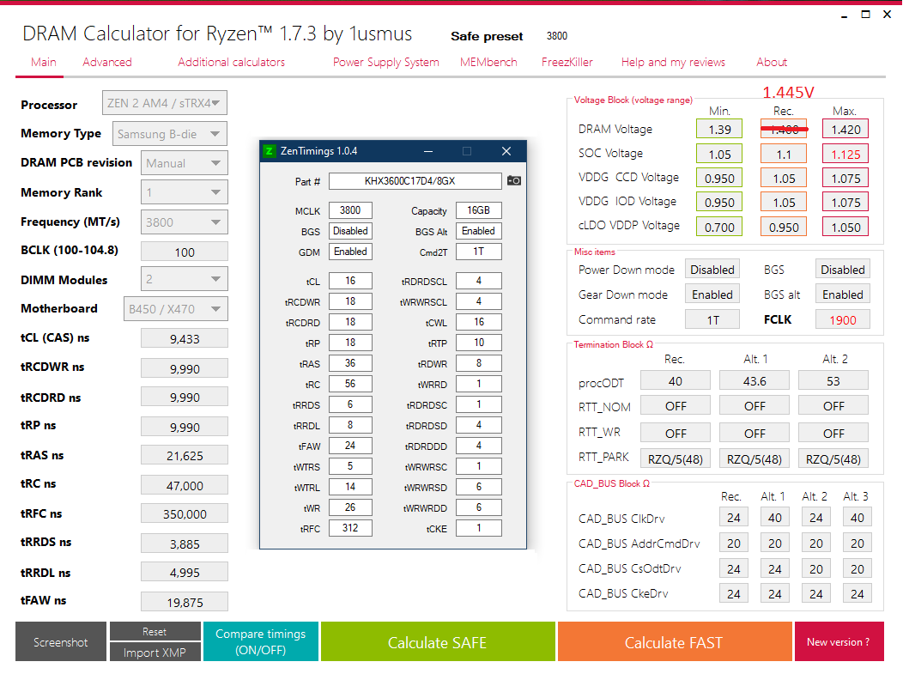The height and width of the screenshot is (680, 903).
Task: Toggle Compare timings (ON/OFF)
Action: click(260, 641)
